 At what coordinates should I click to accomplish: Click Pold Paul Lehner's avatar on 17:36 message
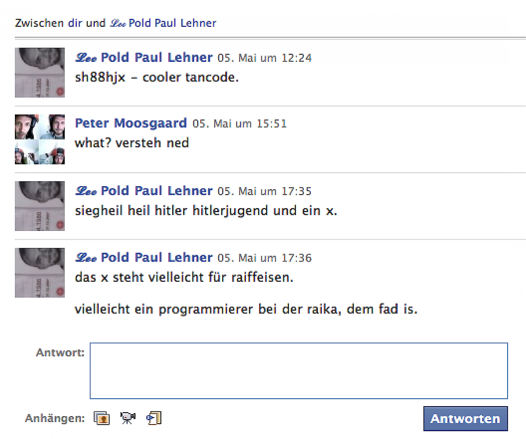40,273
